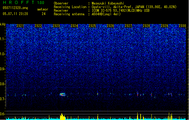This screenshot has height=120, width=189.
Task: Click the 1.0 kHz axis label
Action: click(x=3, y=54)
